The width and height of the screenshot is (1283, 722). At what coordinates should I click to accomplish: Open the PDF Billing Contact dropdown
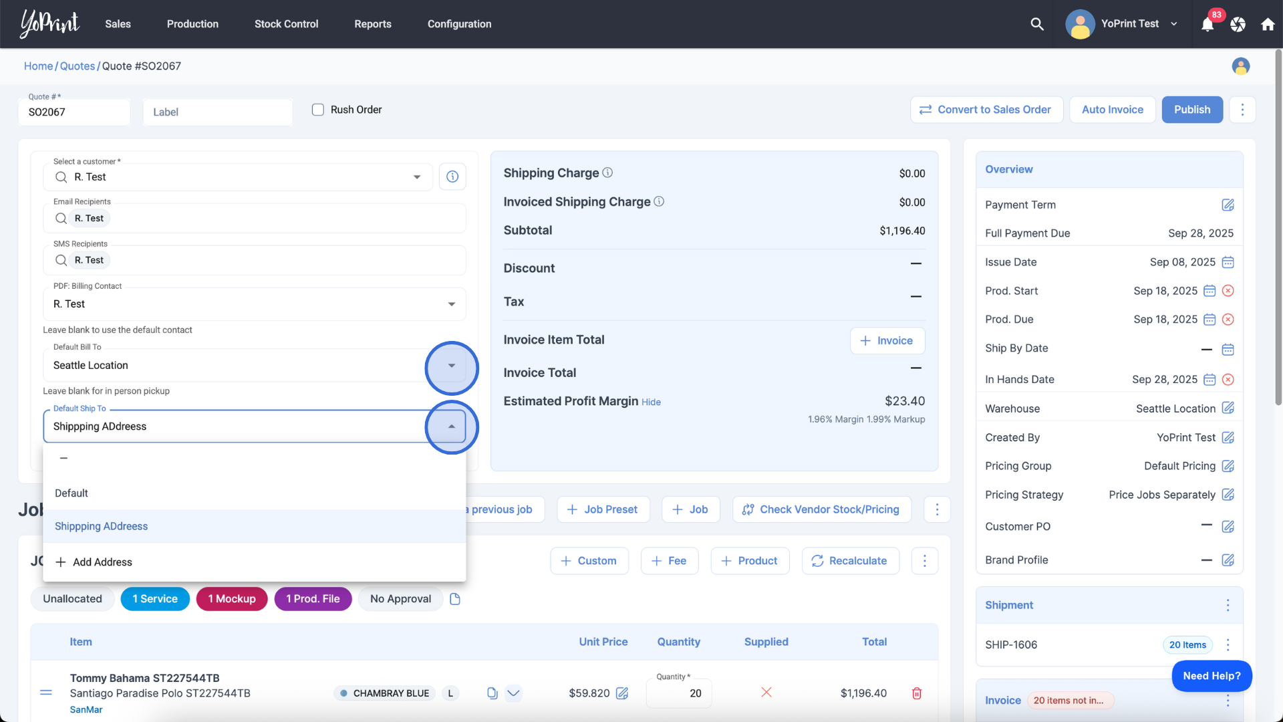coord(452,304)
